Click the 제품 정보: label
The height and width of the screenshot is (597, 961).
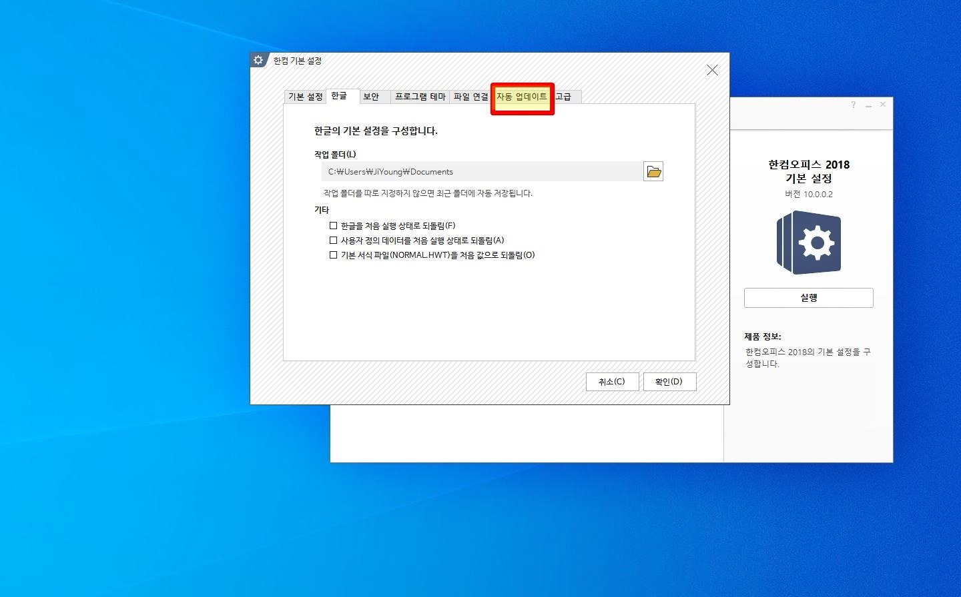coord(763,336)
